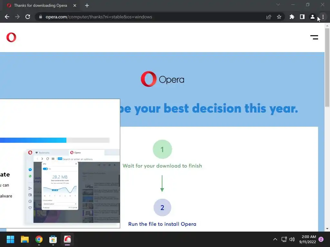This screenshot has height=247, width=330.
Task: Show hidden tray icons with the chevron
Action: (275, 239)
